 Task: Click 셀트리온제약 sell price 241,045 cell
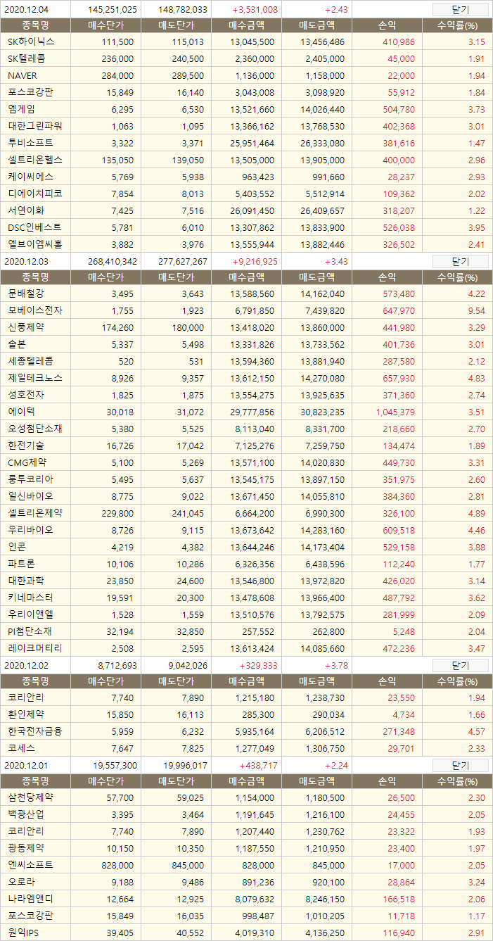point(188,513)
